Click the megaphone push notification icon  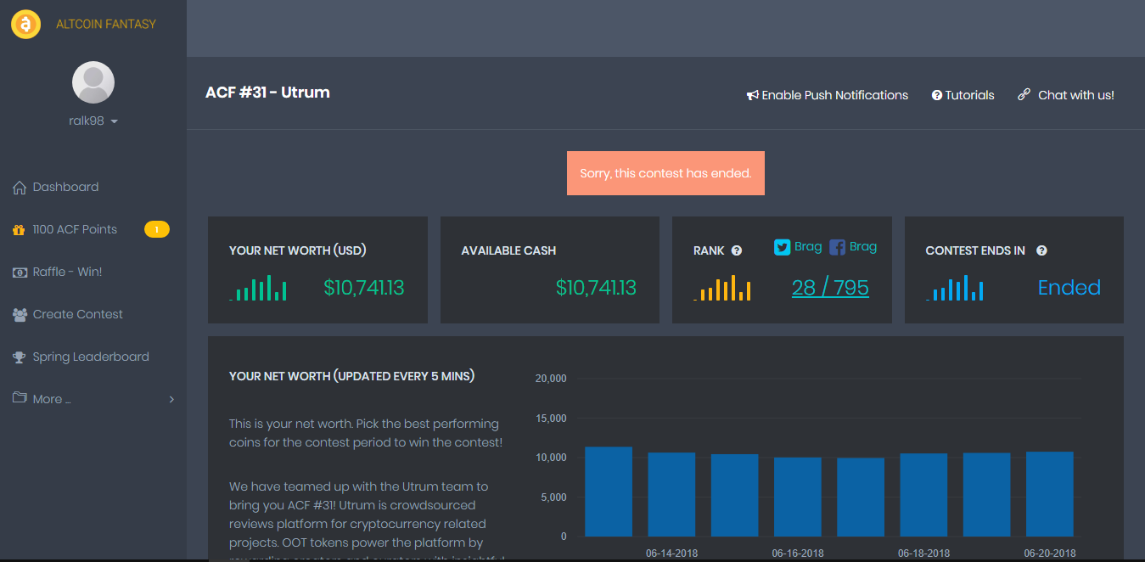[752, 96]
